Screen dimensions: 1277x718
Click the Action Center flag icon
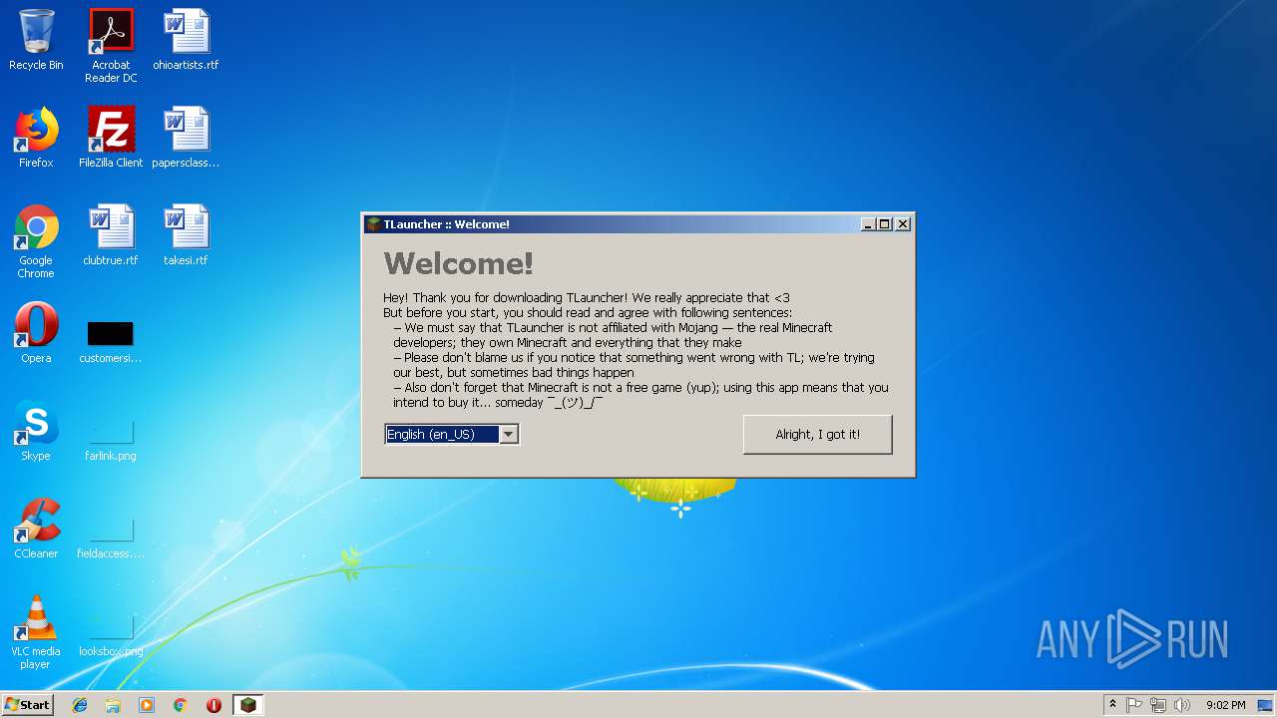[x=1134, y=705]
